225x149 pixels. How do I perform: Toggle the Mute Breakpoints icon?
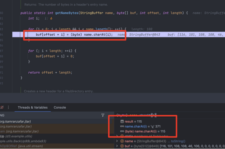2,107
